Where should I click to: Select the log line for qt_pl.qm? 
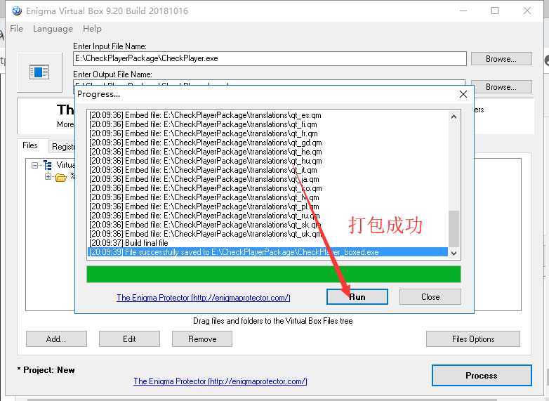[x=268, y=206]
